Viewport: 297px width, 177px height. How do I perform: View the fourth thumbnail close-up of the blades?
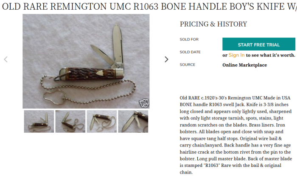pos(133,121)
